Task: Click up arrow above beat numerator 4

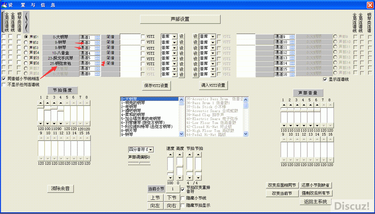Action: [189, 154]
